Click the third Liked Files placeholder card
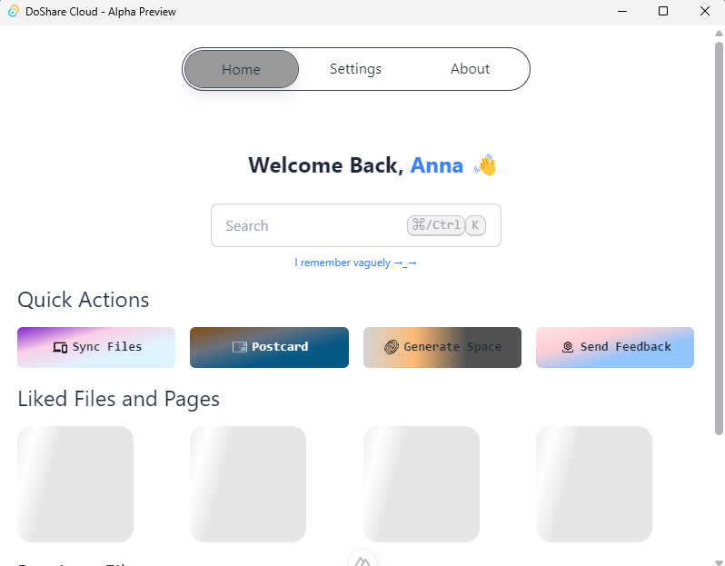The width and height of the screenshot is (725, 566). click(x=422, y=484)
